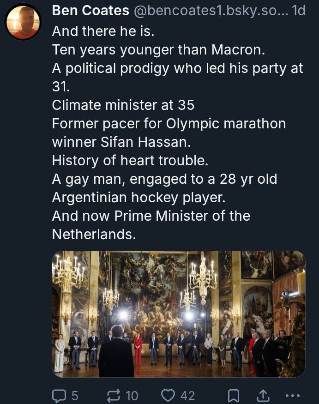The width and height of the screenshot is (319, 404).
Task: Like the post with the heart icon
Action: [x=169, y=395]
